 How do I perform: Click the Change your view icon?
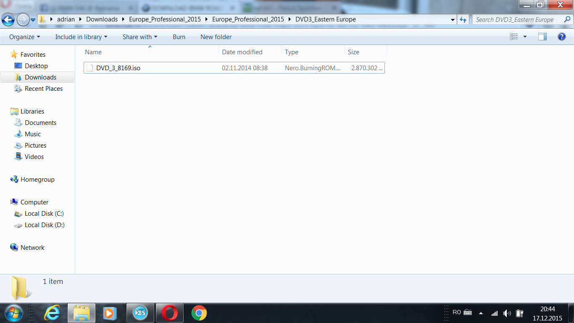513,37
